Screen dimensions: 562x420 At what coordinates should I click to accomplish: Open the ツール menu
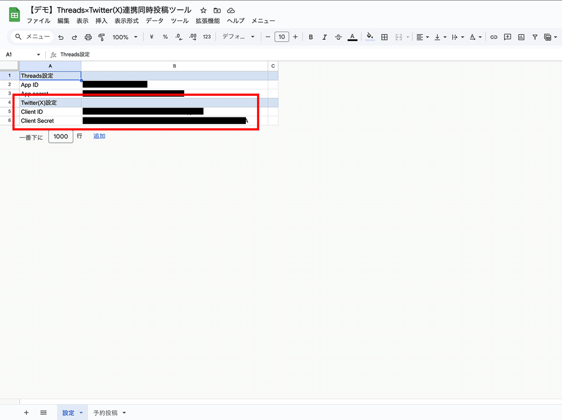point(180,21)
